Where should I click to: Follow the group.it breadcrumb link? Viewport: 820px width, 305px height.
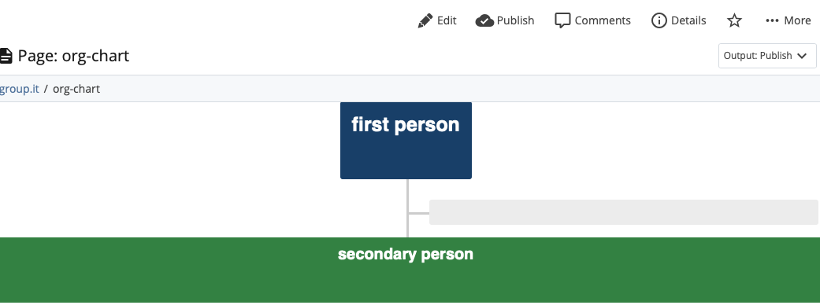pos(20,89)
